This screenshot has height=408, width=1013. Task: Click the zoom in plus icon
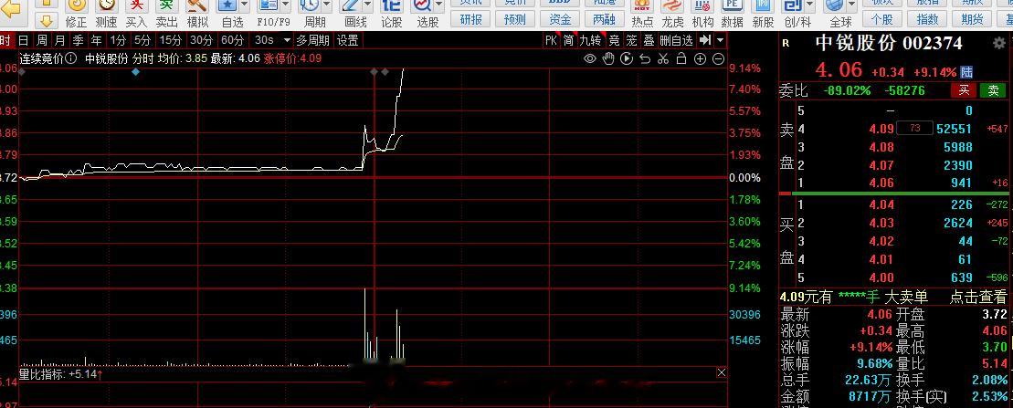[x=700, y=58]
